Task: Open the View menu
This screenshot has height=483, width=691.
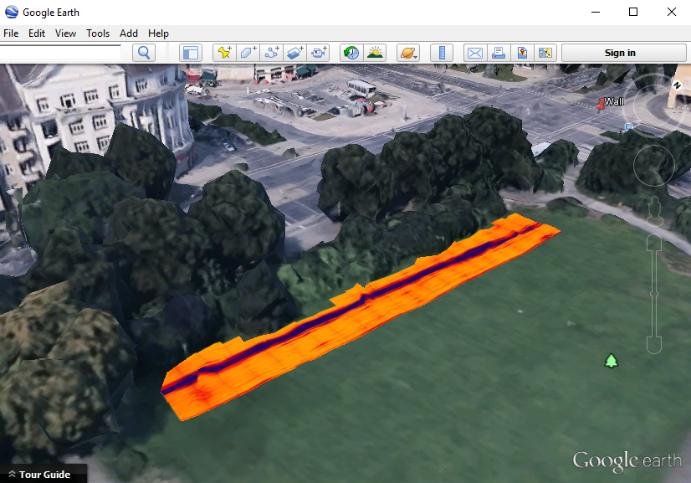Action: [x=65, y=33]
